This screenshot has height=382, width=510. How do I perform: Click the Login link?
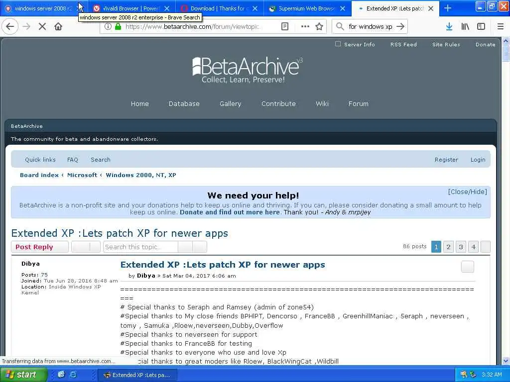pos(478,160)
